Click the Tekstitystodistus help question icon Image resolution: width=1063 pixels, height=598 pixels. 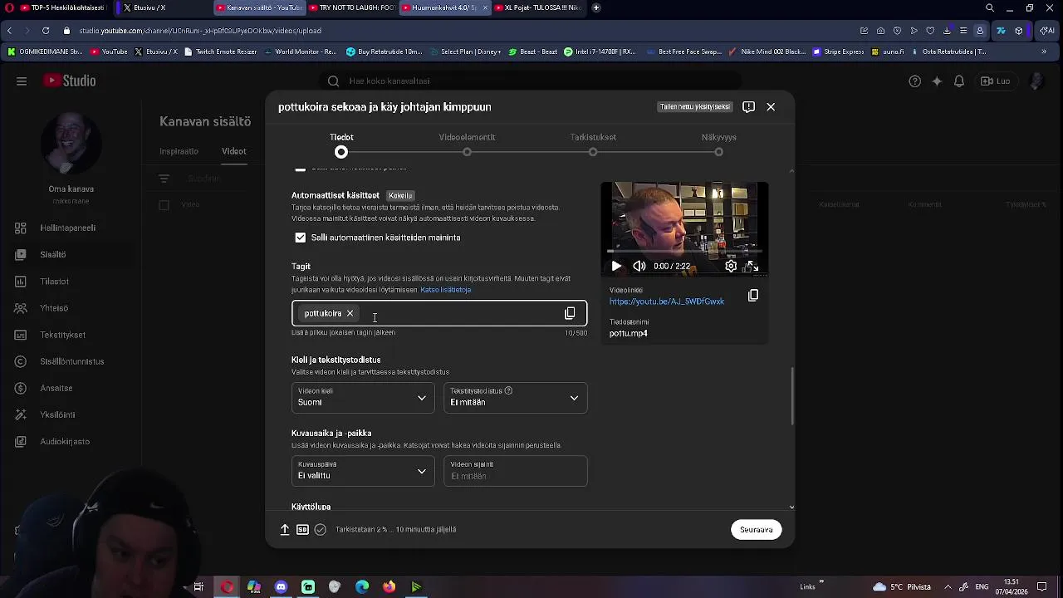point(508,390)
